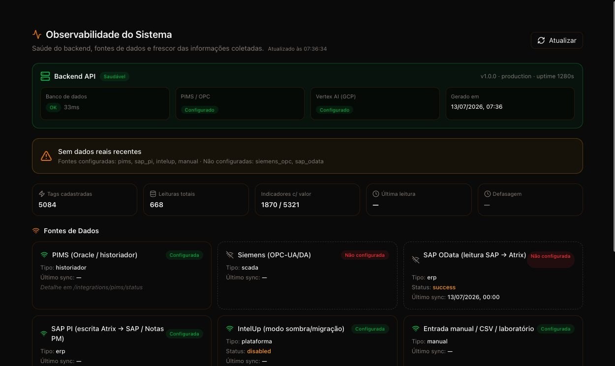Click the disconnected wifi icon on Siemens card

tap(230, 255)
